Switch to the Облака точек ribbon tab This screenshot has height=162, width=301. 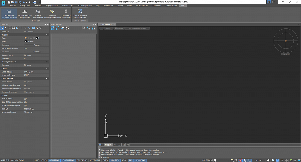coord(142,6)
